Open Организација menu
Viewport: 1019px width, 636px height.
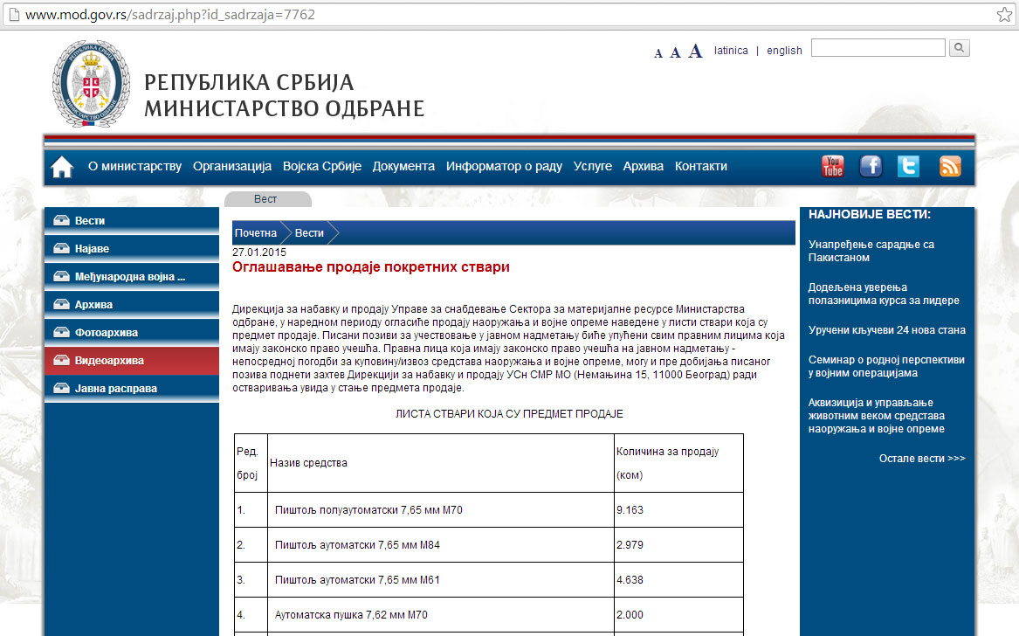click(x=232, y=167)
